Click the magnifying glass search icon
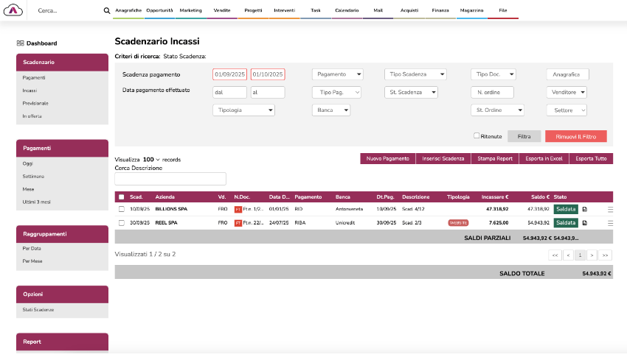The height and width of the screenshot is (354, 627). coord(107,11)
